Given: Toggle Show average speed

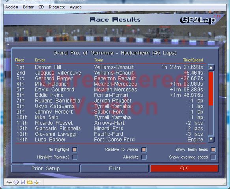Looking at the screenshot, I should click(x=213, y=157).
